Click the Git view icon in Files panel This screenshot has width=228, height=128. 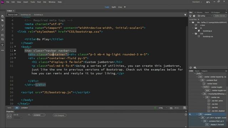pos(194,16)
